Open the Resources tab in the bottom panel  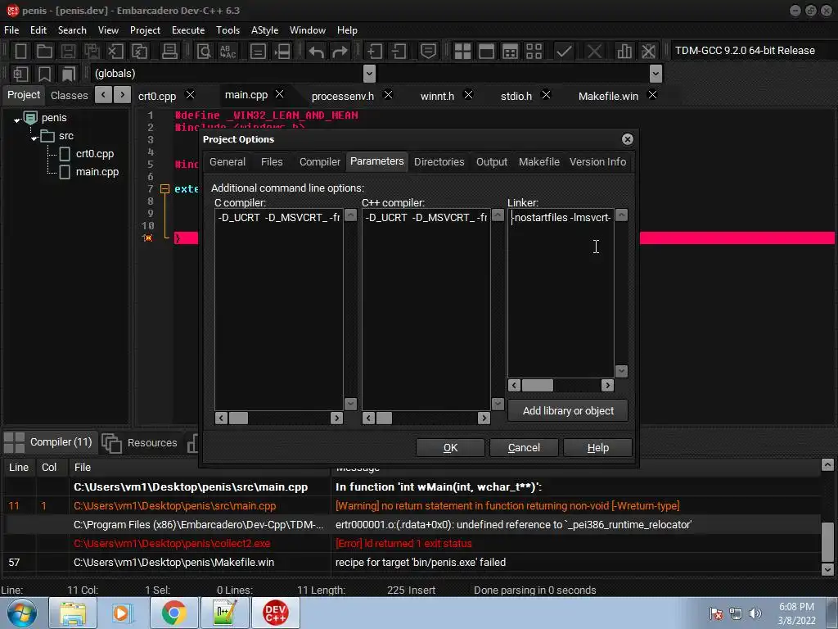point(140,443)
